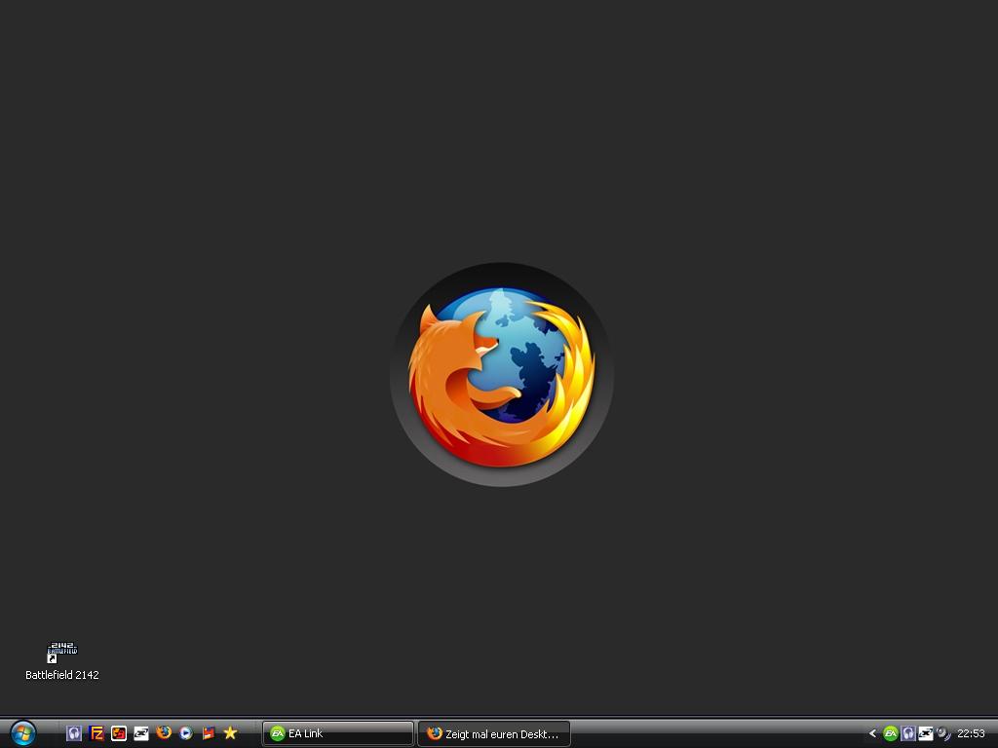Open the red flag Quick Launch icon
Image resolution: width=998 pixels, height=748 pixels.
[209, 733]
